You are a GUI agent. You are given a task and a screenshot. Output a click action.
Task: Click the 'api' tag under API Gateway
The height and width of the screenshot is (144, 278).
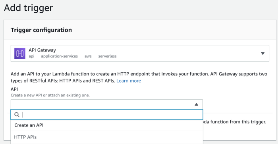click(x=31, y=56)
